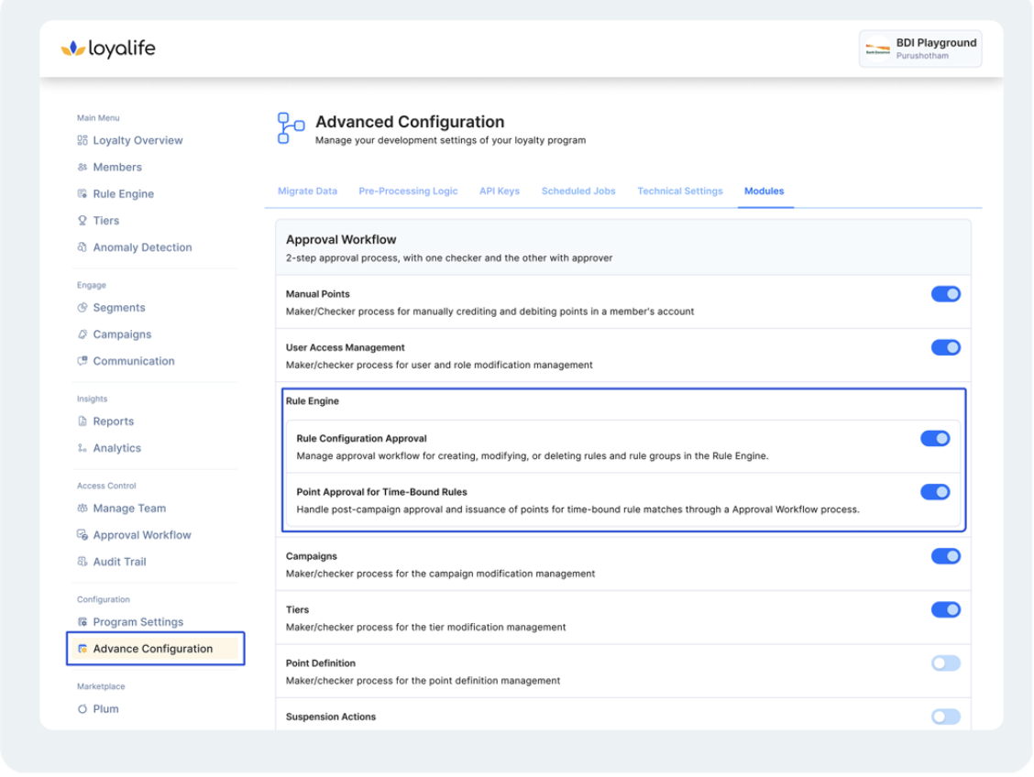Click the Audit Trail sidebar icon
Screen dimensions: 1034x777
coord(82,562)
